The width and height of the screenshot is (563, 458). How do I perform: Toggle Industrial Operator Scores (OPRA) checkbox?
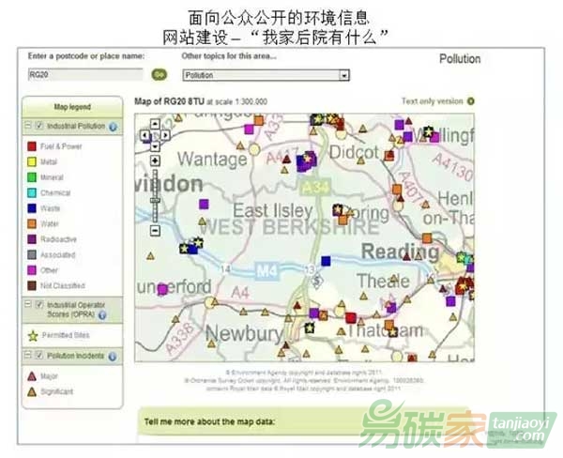click(x=38, y=305)
